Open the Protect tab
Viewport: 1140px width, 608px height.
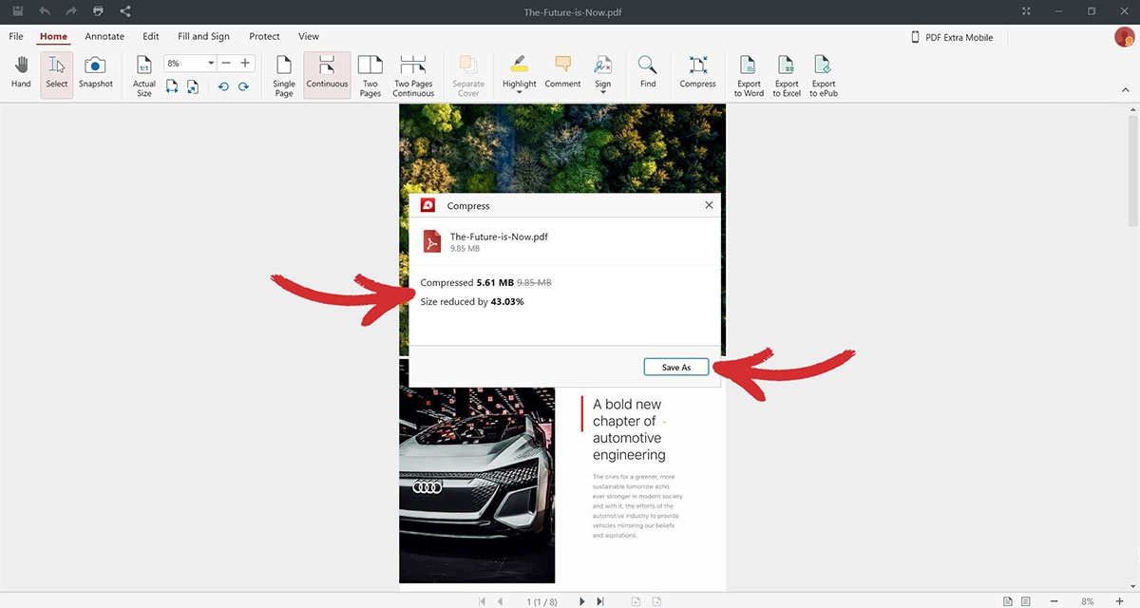coord(264,36)
